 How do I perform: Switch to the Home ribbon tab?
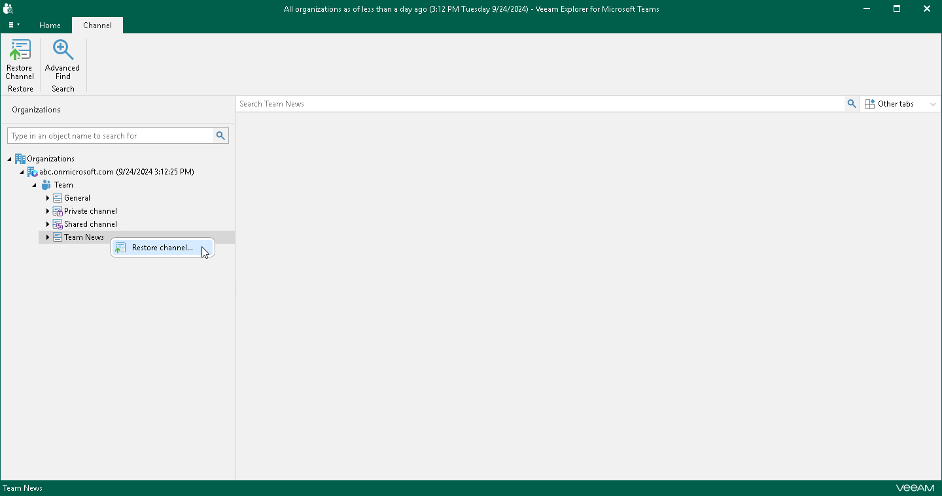50,25
